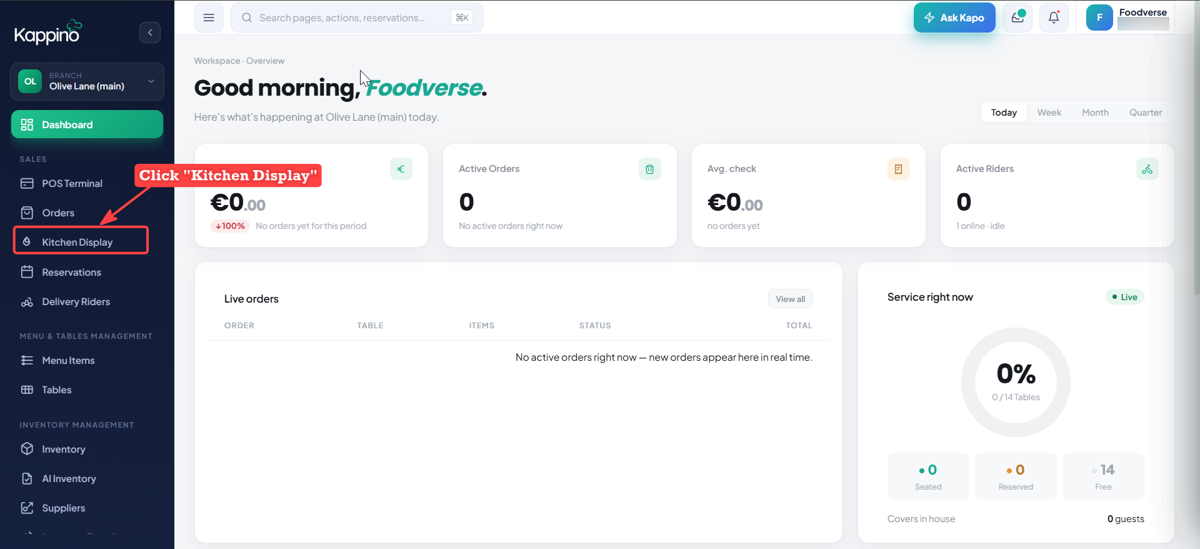Select the Today period tab
Viewport: 1200px width, 549px height.
1004,113
